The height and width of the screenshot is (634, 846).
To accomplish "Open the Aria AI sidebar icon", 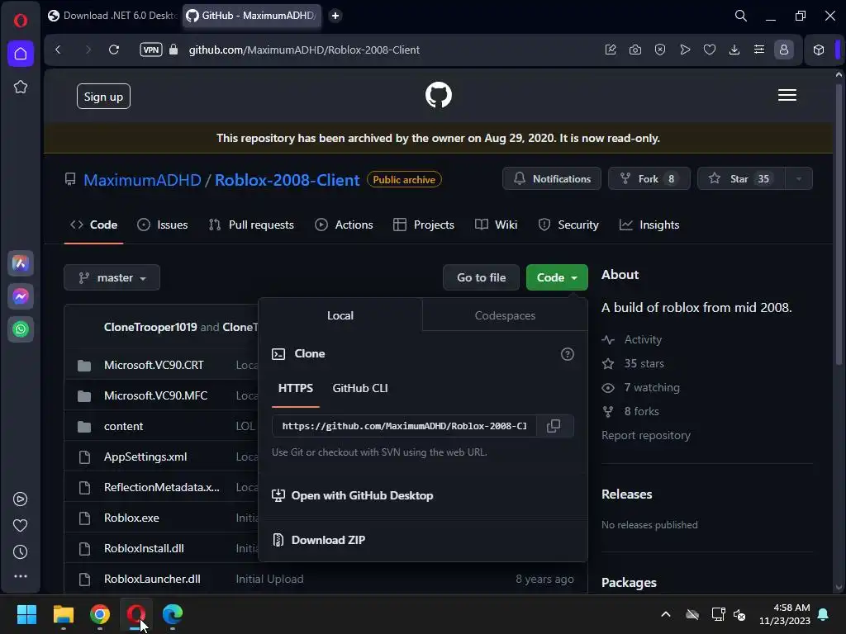I will (21, 263).
